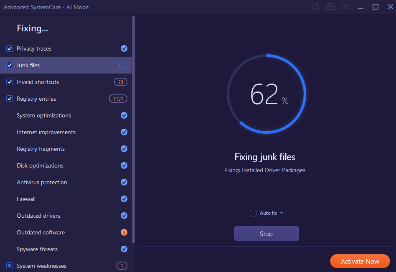This screenshot has height=272, width=396.
Task: Click Outdated software orange info icon
Action: [124, 232]
